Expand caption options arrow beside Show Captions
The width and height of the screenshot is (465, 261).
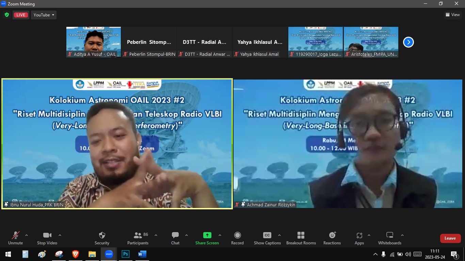(279, 235)
